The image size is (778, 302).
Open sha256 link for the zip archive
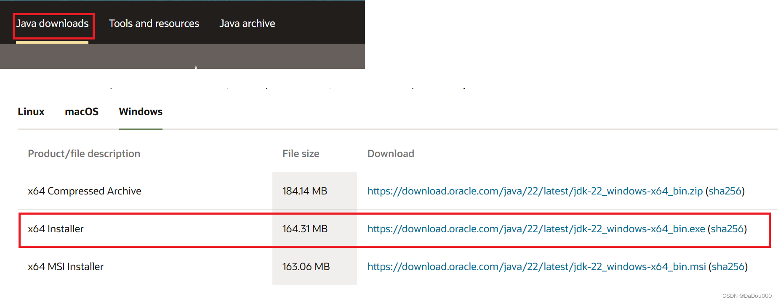point(725,191)
